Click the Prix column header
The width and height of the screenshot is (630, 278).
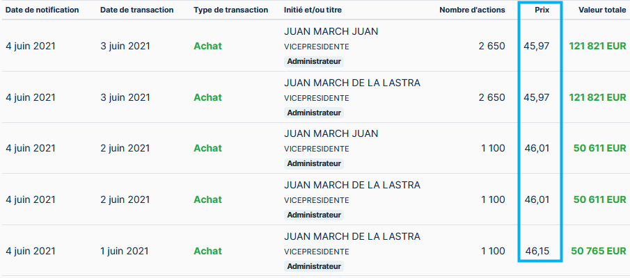click(540, 10)
